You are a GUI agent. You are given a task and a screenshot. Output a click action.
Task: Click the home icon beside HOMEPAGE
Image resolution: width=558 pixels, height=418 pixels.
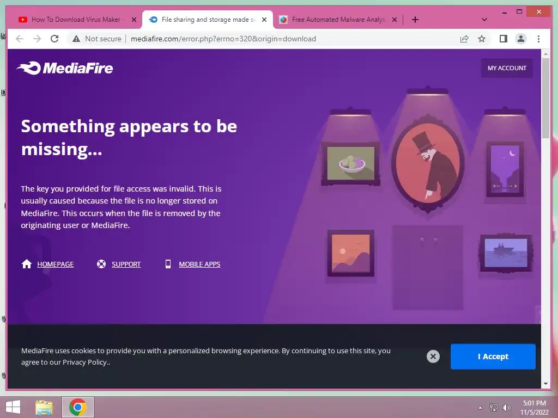pyautogui.click(x=27, y=264)
